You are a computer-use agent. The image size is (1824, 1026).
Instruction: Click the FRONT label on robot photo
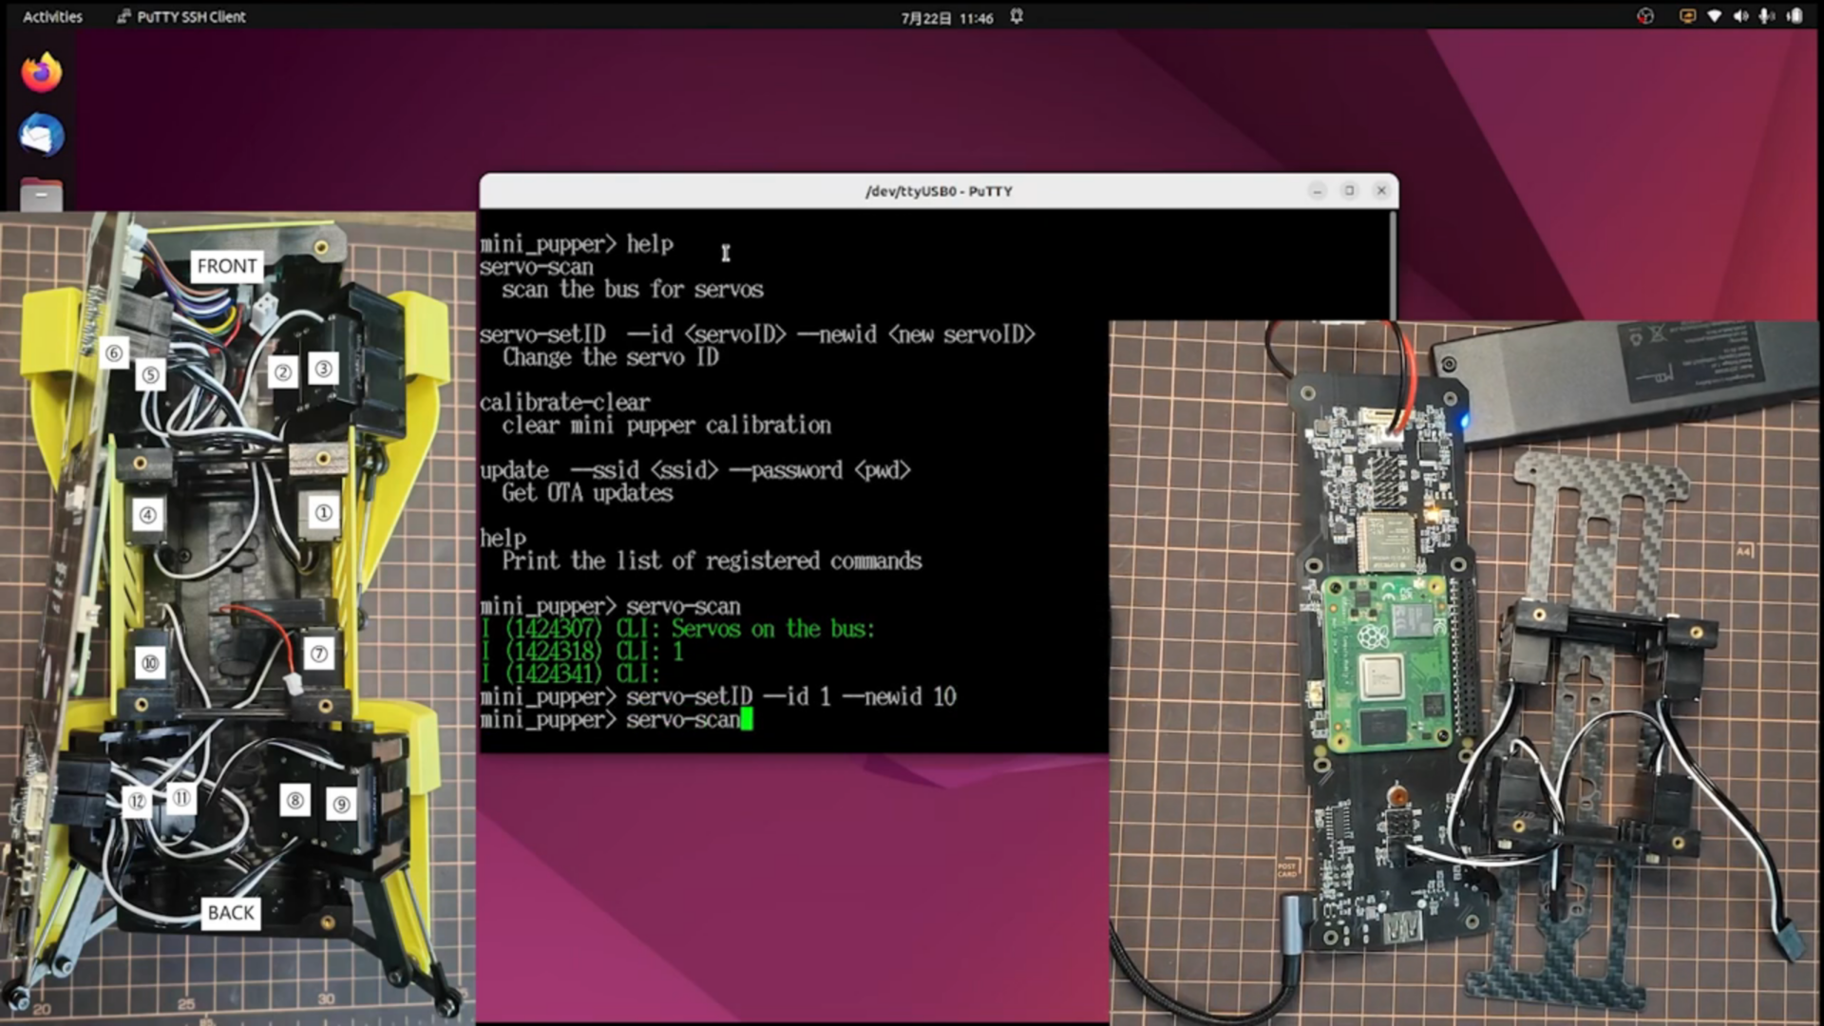click(x=227, y=266)
